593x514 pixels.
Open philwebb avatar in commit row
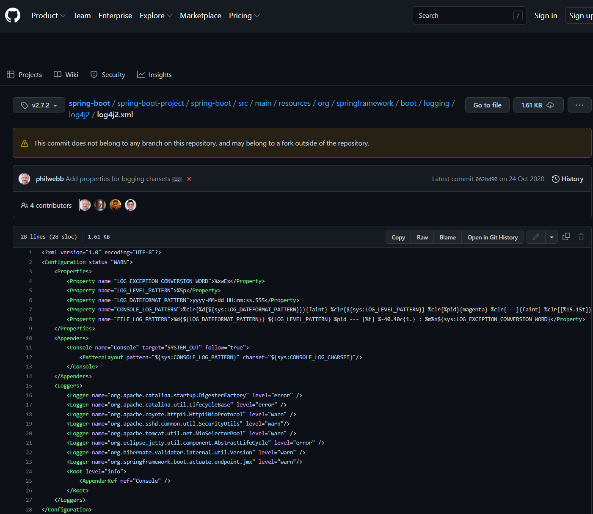[x=25, y=179]
